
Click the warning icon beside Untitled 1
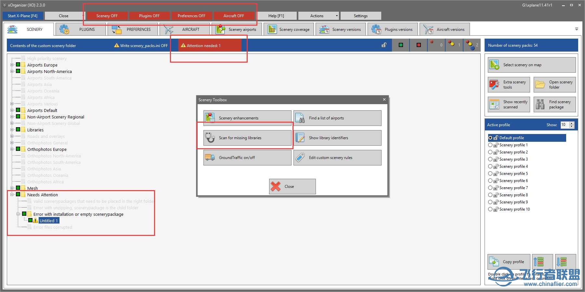pyautogui.click(x=36, y=221)
